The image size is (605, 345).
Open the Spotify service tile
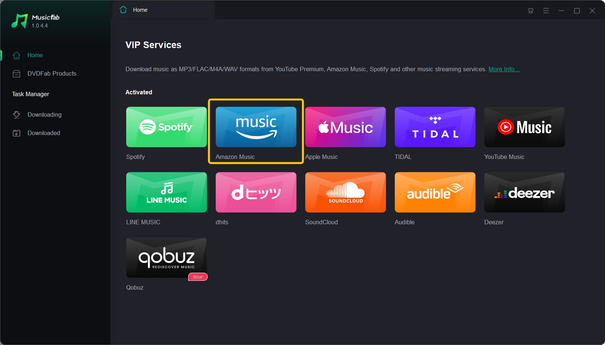coord(166,127)
